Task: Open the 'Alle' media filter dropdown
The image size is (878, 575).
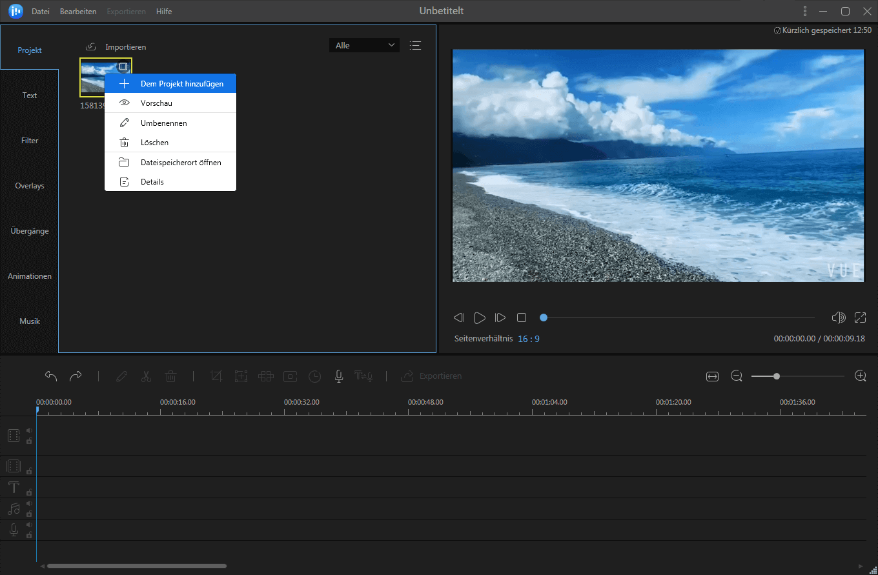Action: point(364,45)
